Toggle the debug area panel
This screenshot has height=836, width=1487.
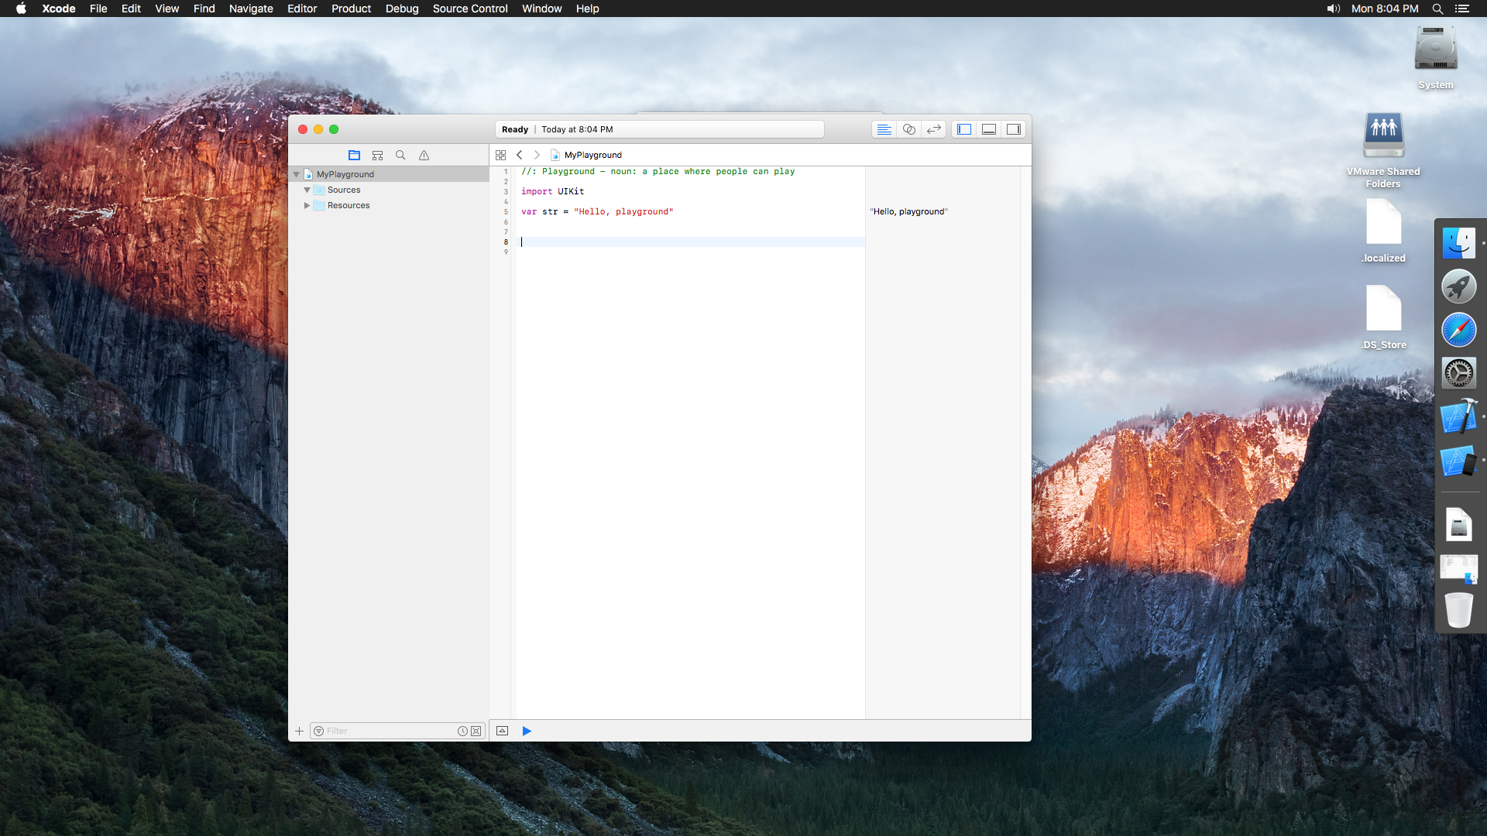(x=989, y=129)
